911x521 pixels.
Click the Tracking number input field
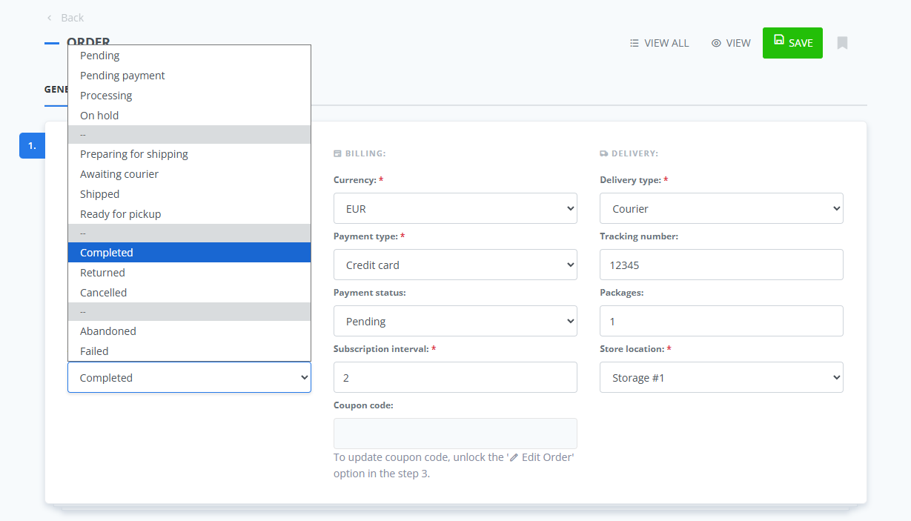coord(720,265)
